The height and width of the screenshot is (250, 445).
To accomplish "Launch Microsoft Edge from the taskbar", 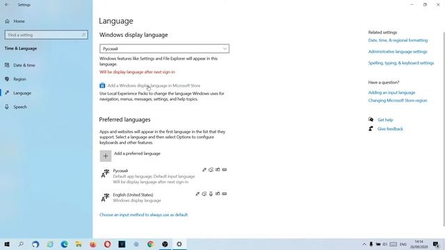I will 65,244.
